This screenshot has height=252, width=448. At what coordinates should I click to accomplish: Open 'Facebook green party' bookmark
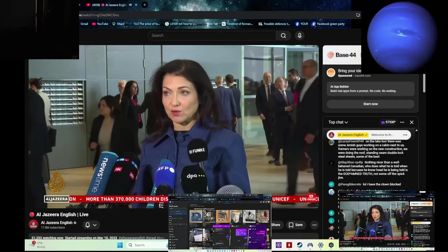click(x=328, y=24)
